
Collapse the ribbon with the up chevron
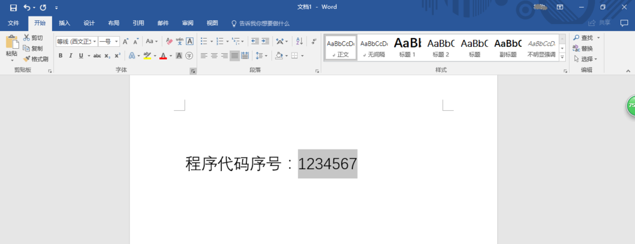click(628, 71)
